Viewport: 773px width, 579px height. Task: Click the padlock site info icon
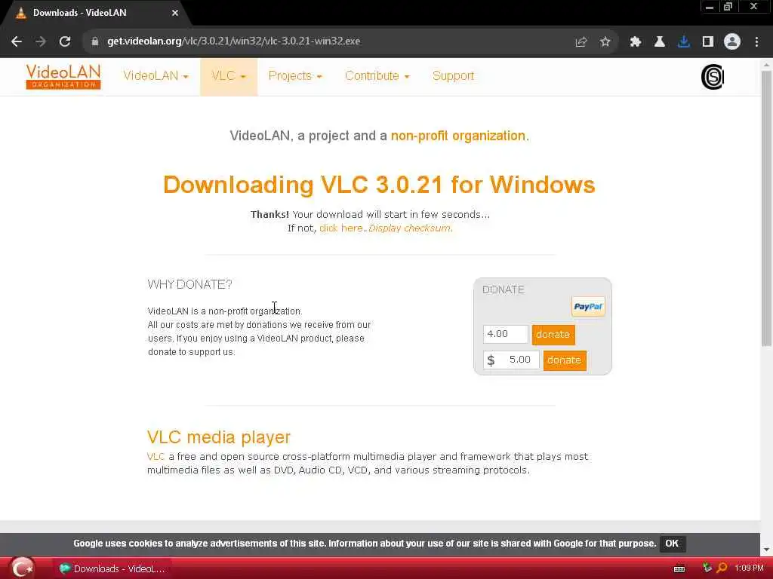94,41
